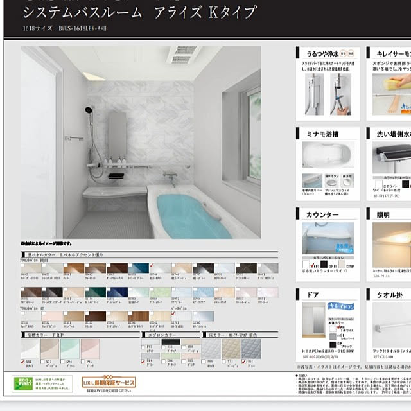Select the gray quilted floor swatch
Image resolution: width=411 pixels, height=411 pixels.
(x=251, y=349)
